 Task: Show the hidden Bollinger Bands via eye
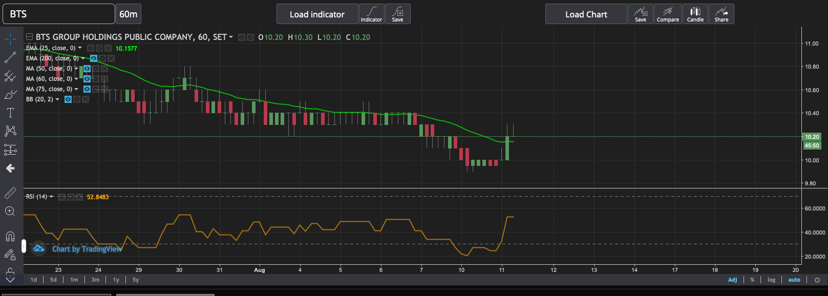click(x=68, y=99)
